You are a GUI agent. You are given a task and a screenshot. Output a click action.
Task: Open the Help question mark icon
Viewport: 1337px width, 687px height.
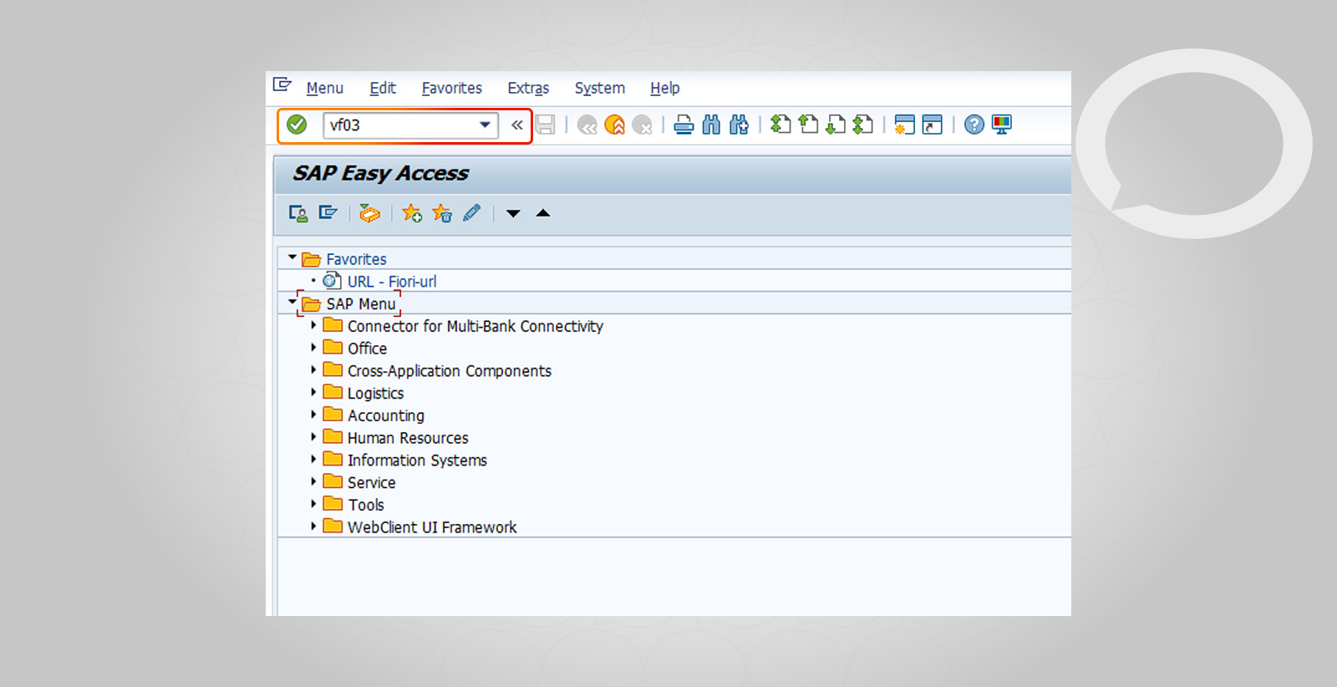pyautogui.click(x=974, y=125)
